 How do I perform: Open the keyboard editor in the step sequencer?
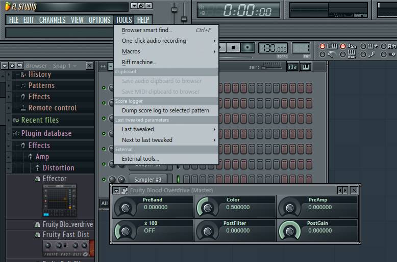pos(305,67)
